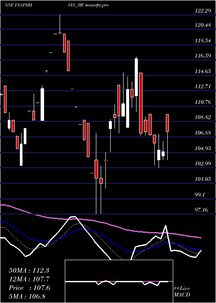Click the 116.59 price axis label
The width and height of the screenshot is (216, 303).
coord(203,56)
